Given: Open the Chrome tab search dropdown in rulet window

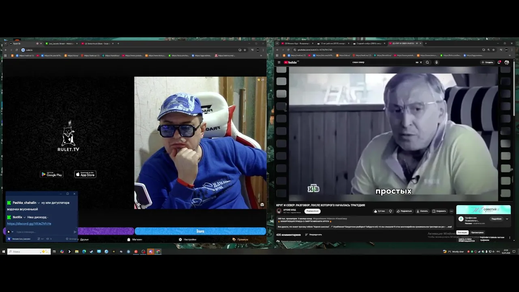Looking at the screenshot, I should [x=5, y=43].
